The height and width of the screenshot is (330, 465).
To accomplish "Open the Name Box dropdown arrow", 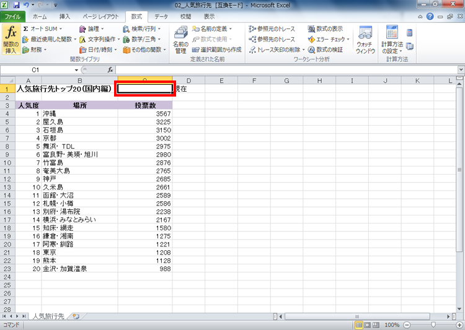I will (76, 70).
